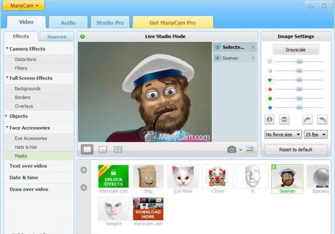Take a snapshot with camera icon
This screenshot has height=234, width=335.
click(x=232, y=149)
